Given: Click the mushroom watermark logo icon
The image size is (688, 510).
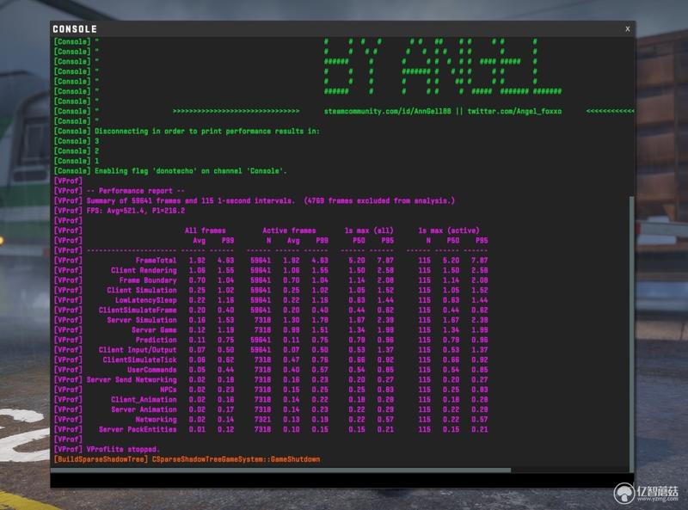Looking at the screenshot, I should click(624, 493).
